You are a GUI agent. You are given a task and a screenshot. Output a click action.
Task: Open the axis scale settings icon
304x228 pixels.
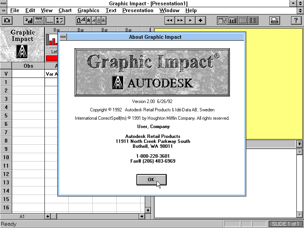pos(49,21)
